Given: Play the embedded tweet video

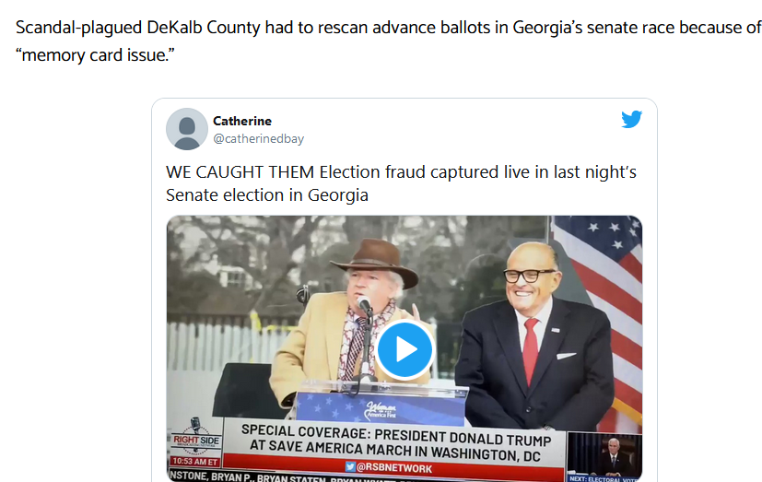Looking at the screenshot, I should tap(404, 349).
